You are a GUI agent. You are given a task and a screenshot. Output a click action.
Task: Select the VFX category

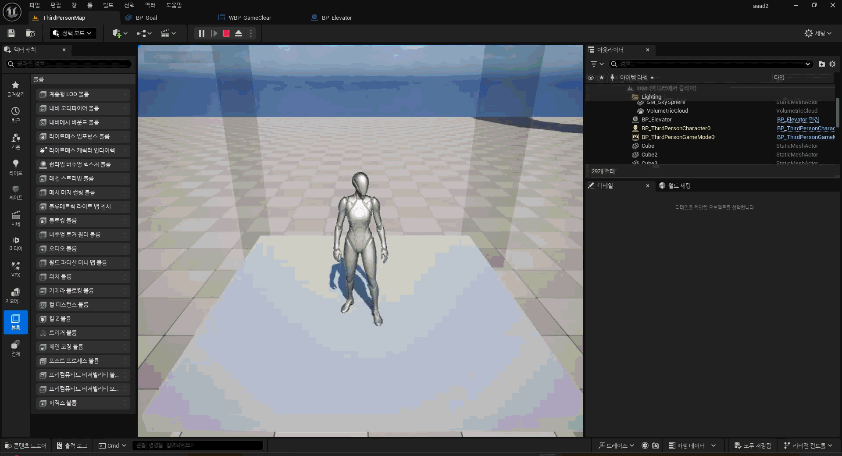tap(15, 269)
